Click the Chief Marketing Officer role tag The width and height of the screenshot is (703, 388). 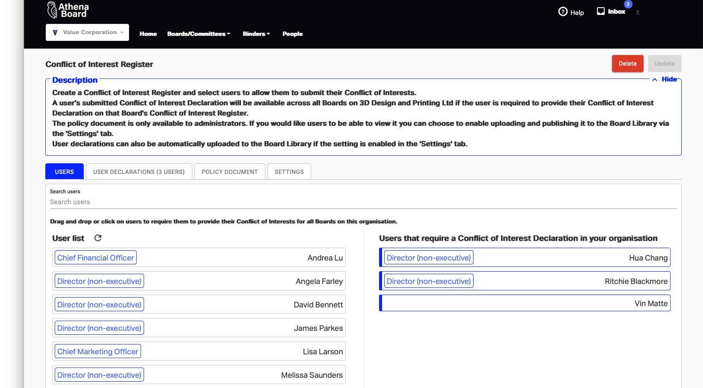pos(98,351)
